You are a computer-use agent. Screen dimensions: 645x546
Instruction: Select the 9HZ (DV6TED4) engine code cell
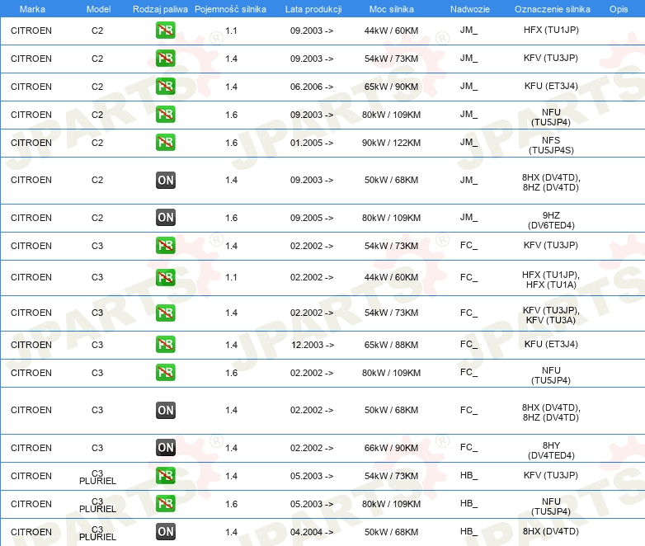click(x=551, y=219)
